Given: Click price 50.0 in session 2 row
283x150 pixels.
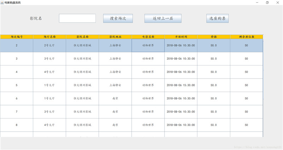Looking at the screenshot, I should (214, 46).
